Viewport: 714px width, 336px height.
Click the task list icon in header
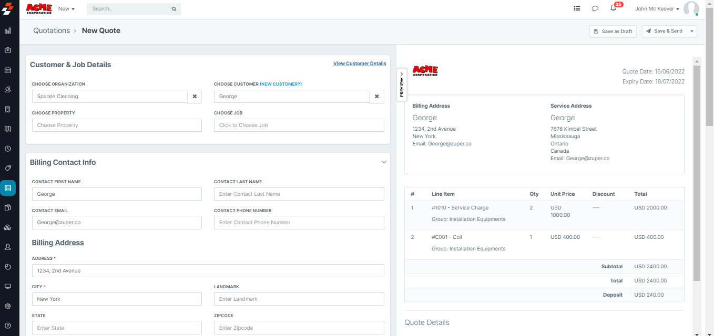coord(577,9)
